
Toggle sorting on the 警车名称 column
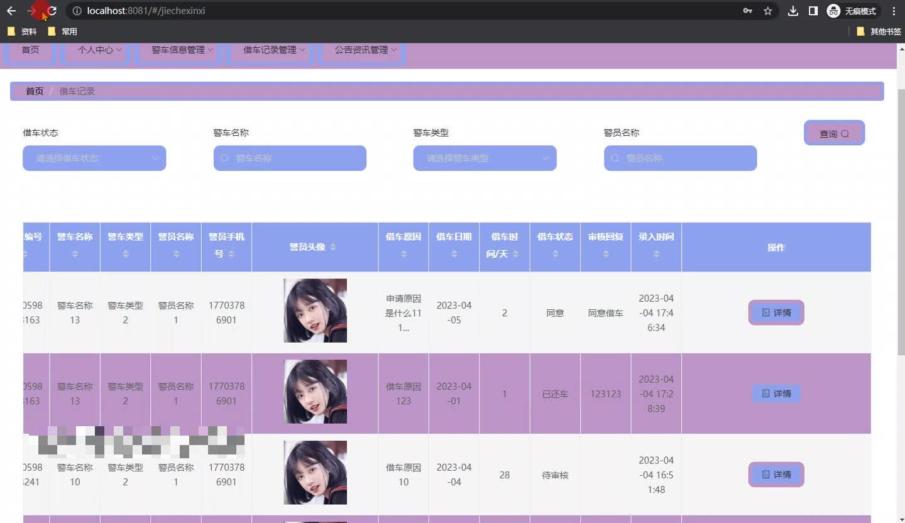(74, 253)
